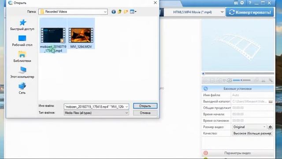Click the Время остановки 00:00:00 value

tap(238, 121)
